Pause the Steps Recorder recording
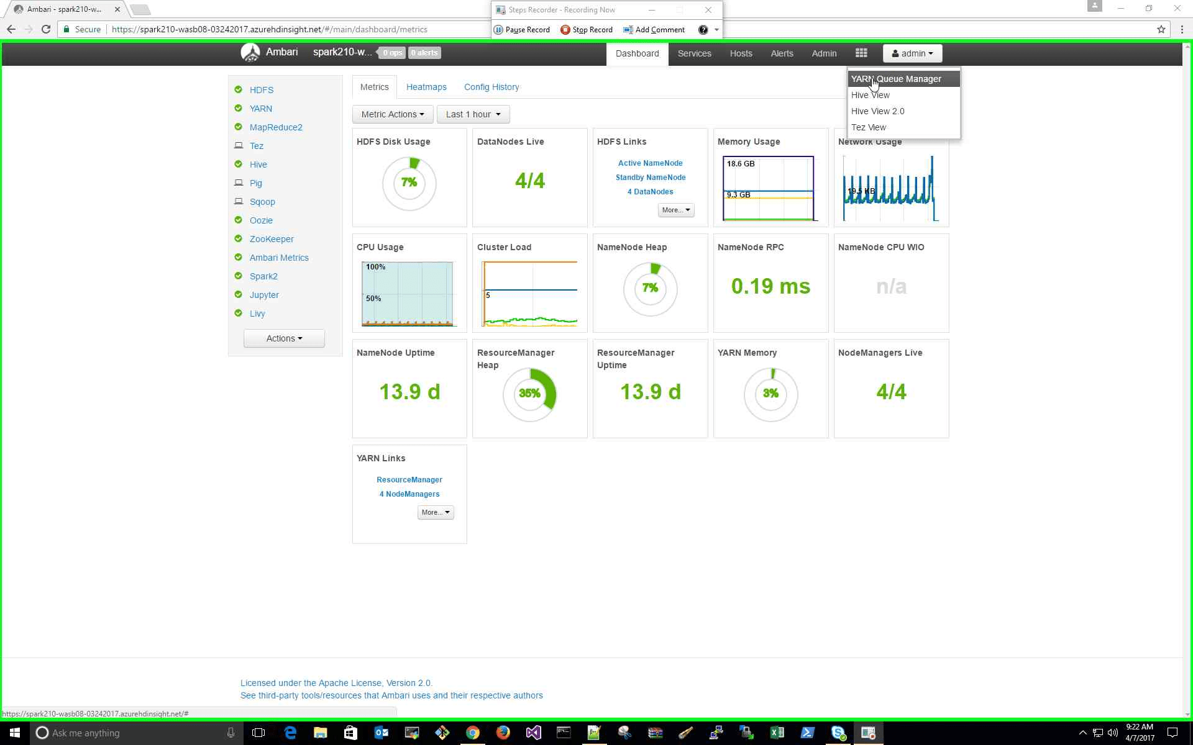The width and height of the screenshot is (1193, 745). pyautogui.click(x=522, y=30)
